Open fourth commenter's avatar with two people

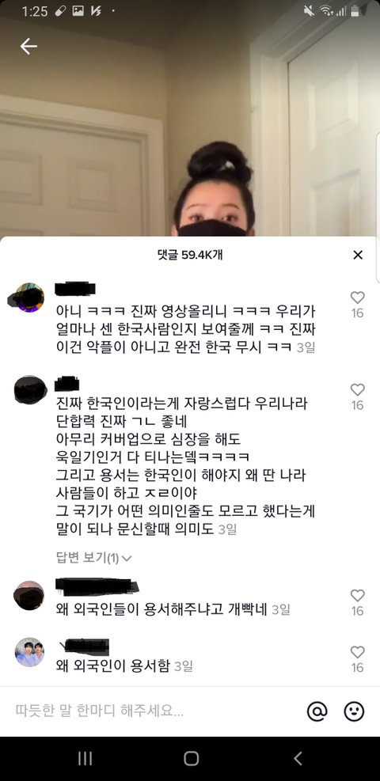tap(29, 652)
